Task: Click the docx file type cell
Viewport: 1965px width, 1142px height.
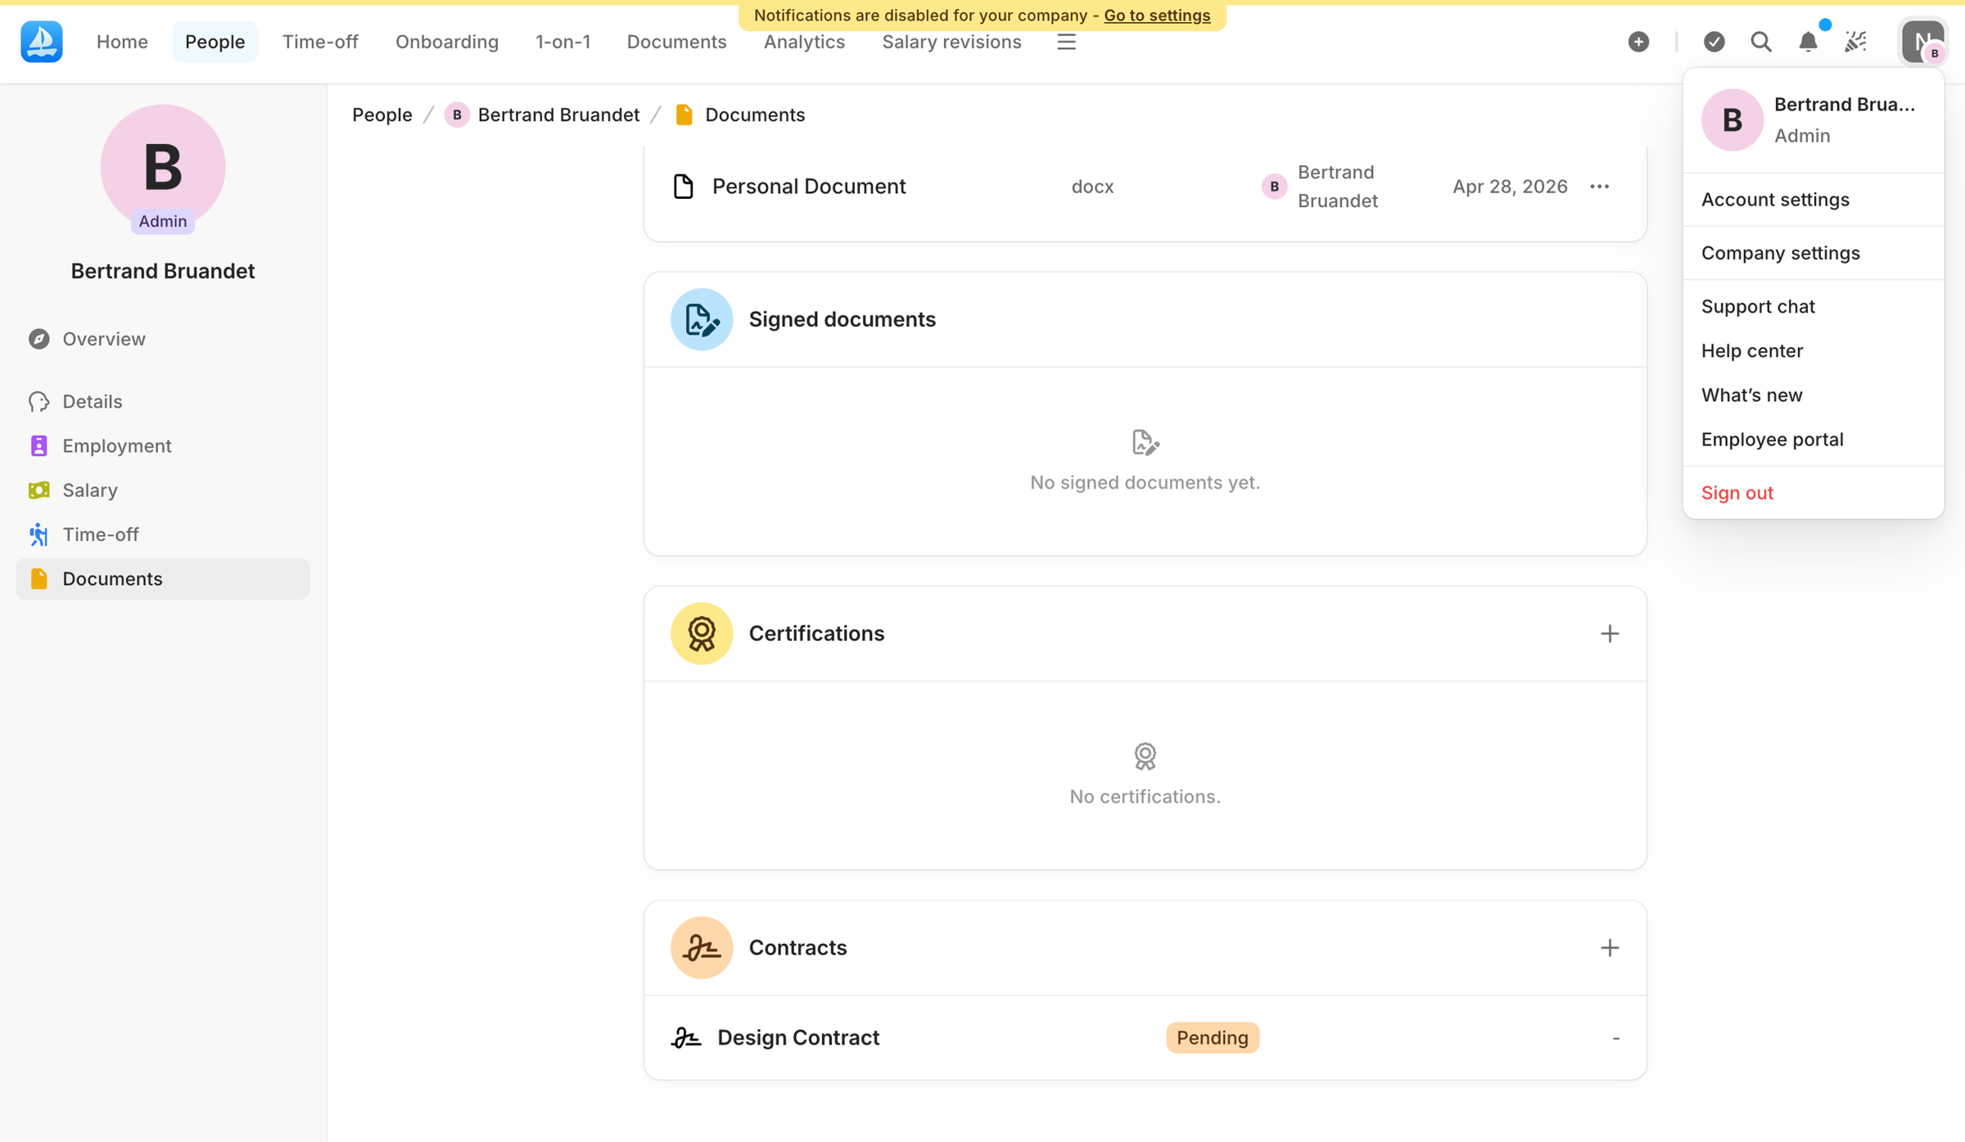Action: [1092, 187]
